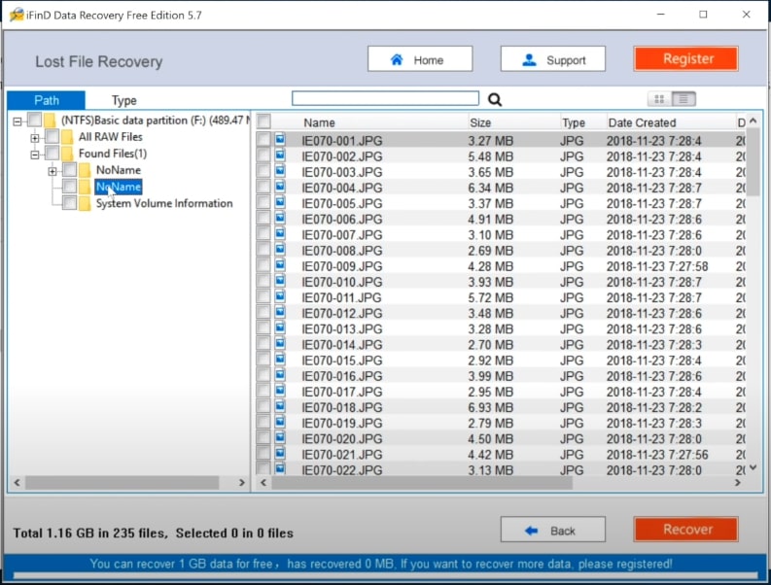
Task: Click the JPG file icon for IE070-010.JPG
Action: (x=280, y=282)
